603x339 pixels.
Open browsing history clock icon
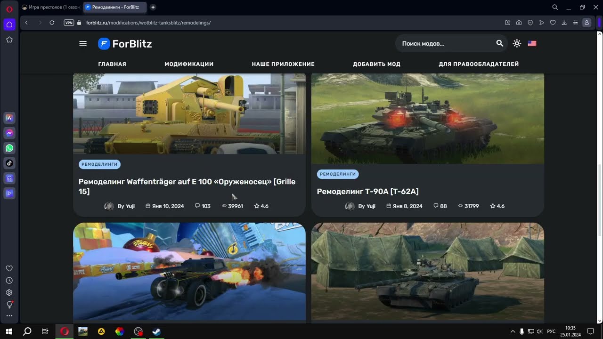9,280
